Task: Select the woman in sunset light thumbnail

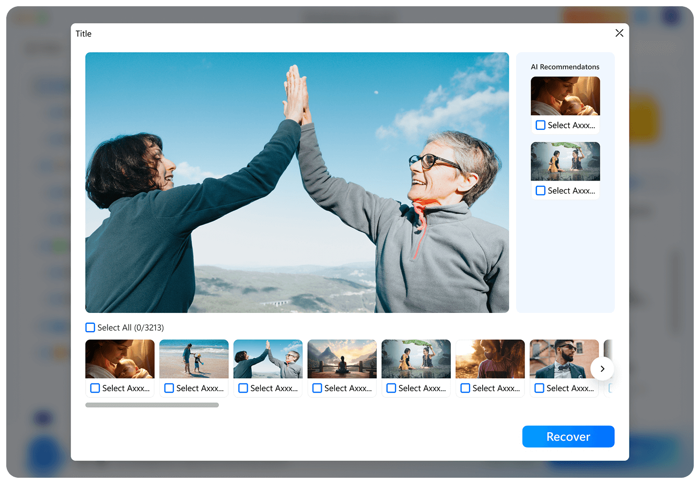Action: pyautogui.click(x=490, y=359)
